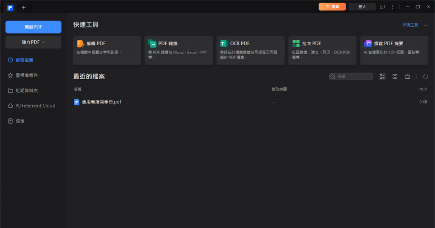Image resolution: width=435 pixels, height=228 pixels.
Task: Click the orange 購買 purchase button
Action: tap(332, 7)
